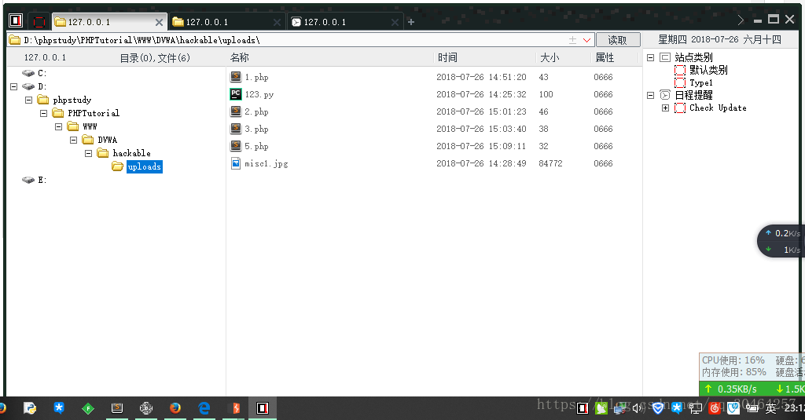805x420 pixels.
Task: Click the 读取 read button
Action: pos(618,40)
